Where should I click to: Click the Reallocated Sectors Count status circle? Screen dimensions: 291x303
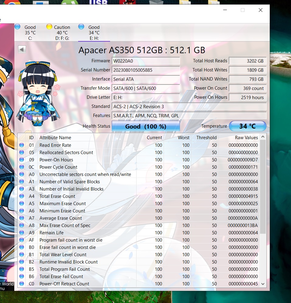22,152
